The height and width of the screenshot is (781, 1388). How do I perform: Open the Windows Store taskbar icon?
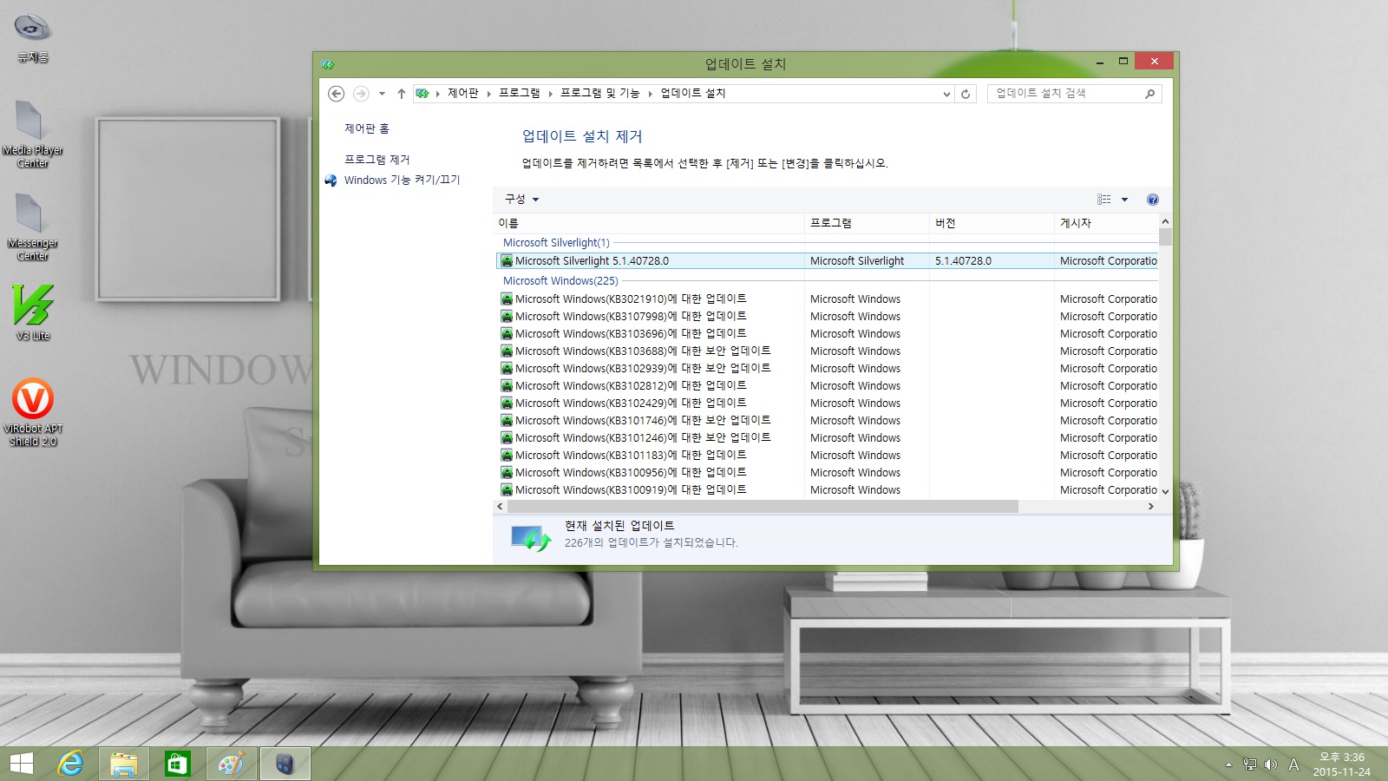(x=177, y=764)
